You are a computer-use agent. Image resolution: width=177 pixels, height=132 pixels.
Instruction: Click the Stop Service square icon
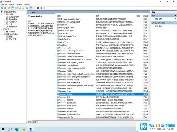point(38,8)
